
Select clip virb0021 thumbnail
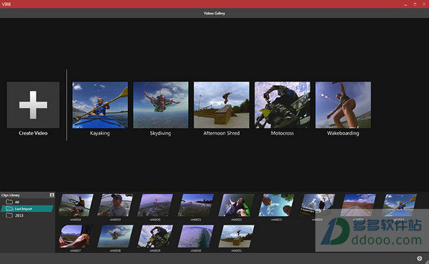(196, 205)
